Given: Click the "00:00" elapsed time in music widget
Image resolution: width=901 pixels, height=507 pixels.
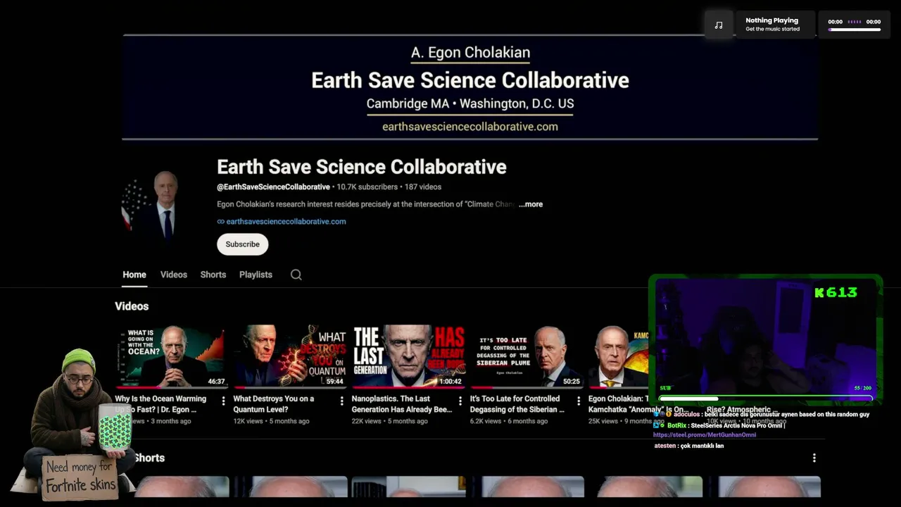Looking at the screenshot, I should click(836, 22).
